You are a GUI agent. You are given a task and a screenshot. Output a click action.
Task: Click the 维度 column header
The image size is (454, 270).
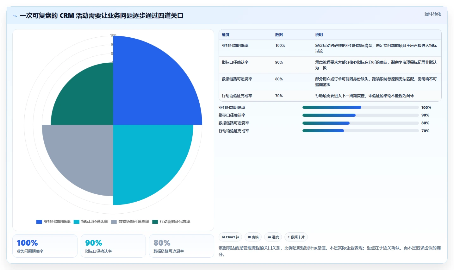pyautogui.click(x=226, y=35)
